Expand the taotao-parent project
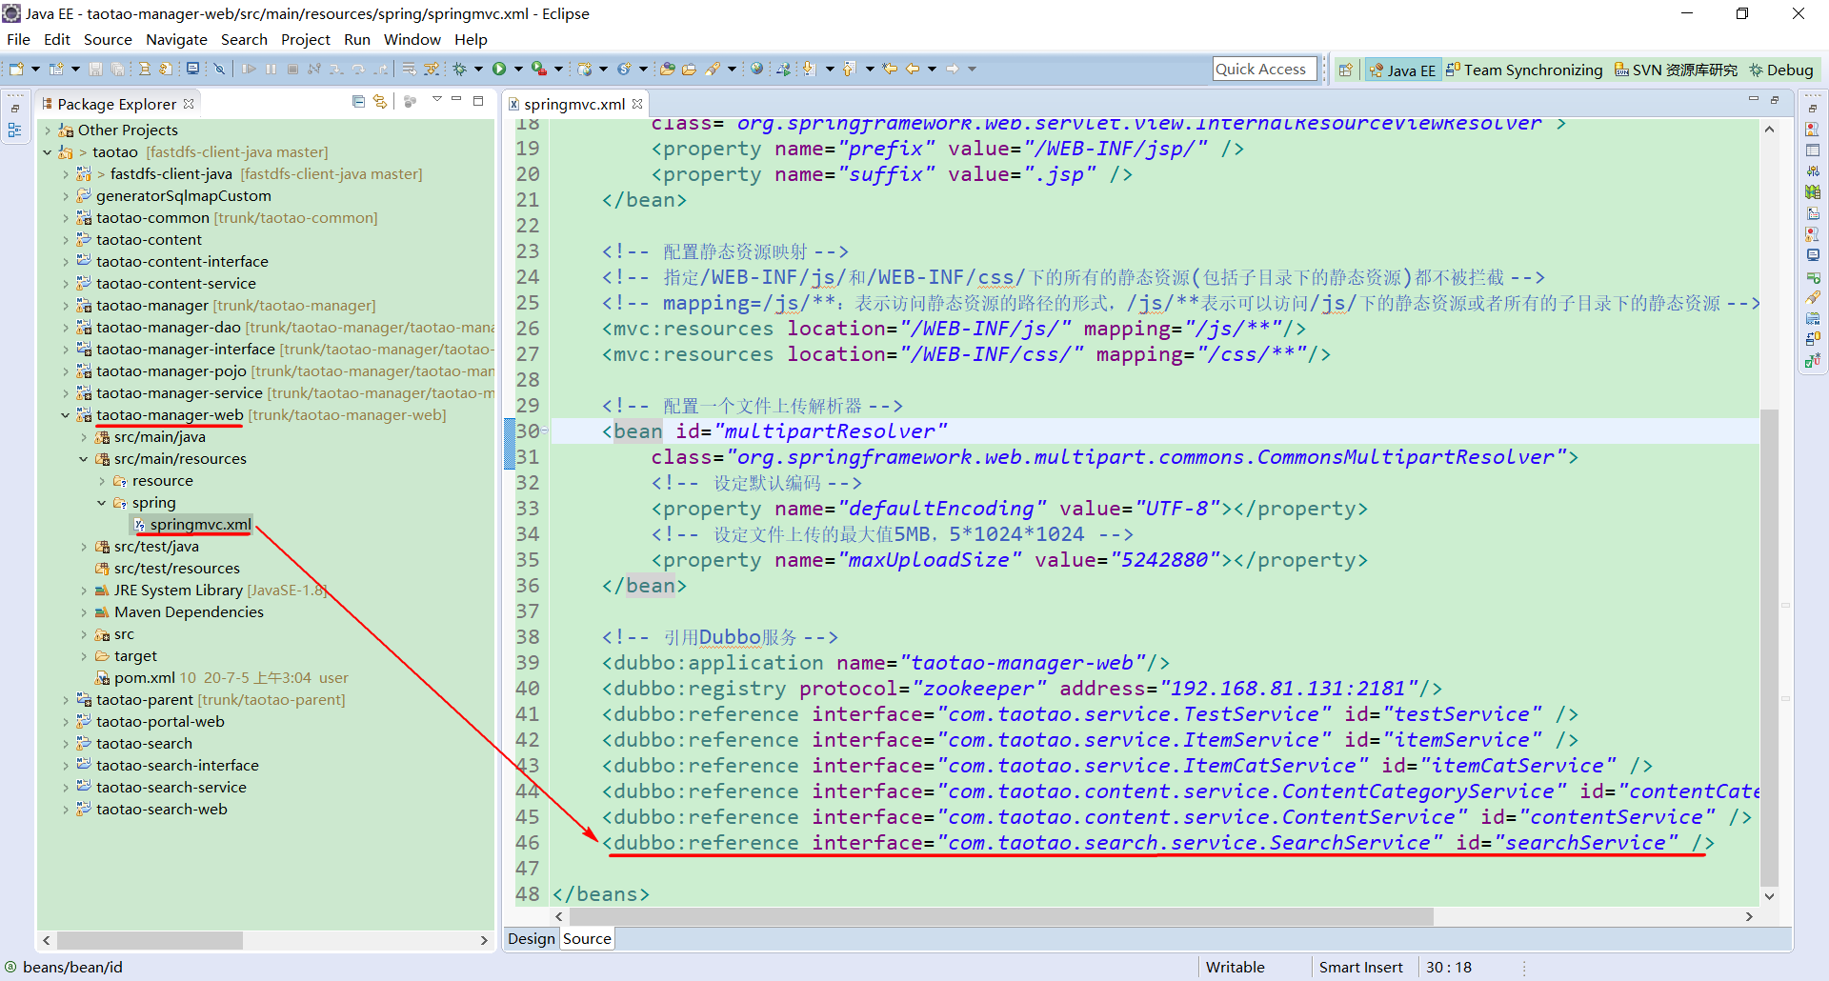The height and width of the screenshot is (981, 1829). pyautogui.click(x=65, y=700)
